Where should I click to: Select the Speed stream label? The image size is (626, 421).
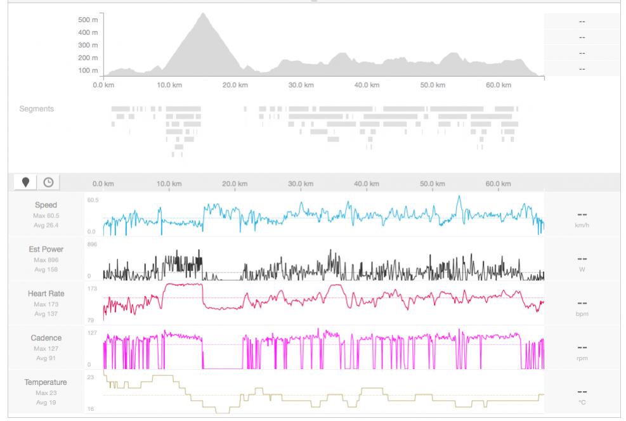[46, 205]
